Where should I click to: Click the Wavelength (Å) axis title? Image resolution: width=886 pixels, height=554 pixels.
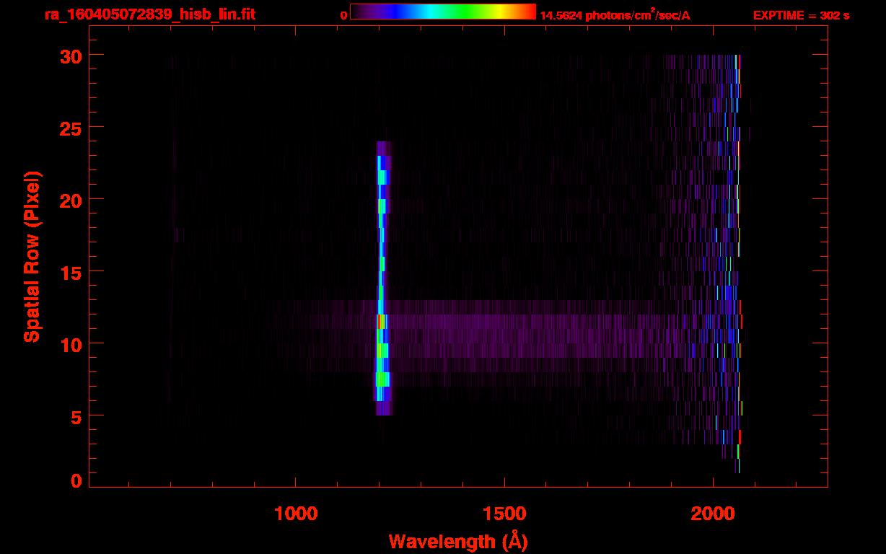tap(458, 541)
